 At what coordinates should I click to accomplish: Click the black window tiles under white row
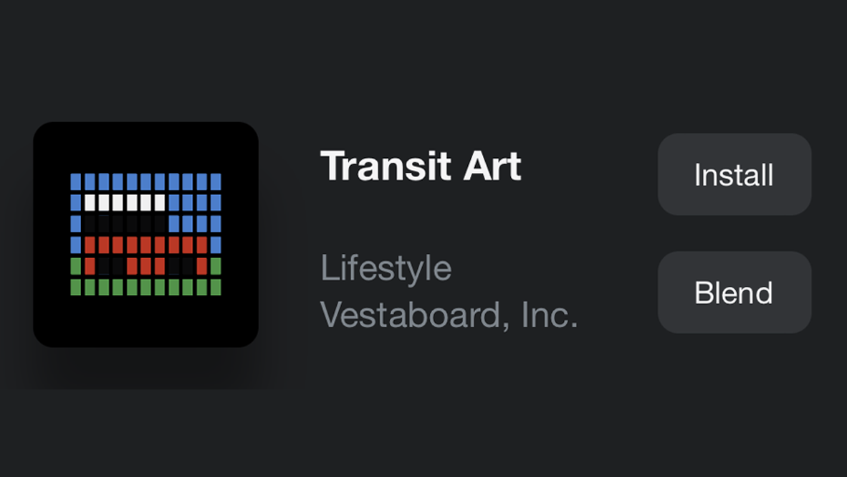pyautogui.click(x=125, y=224)
